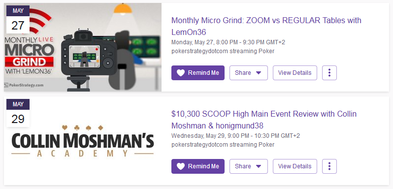View Details of SCOOP High Main Event Review
393x189 pixels.
click(295, 166)
